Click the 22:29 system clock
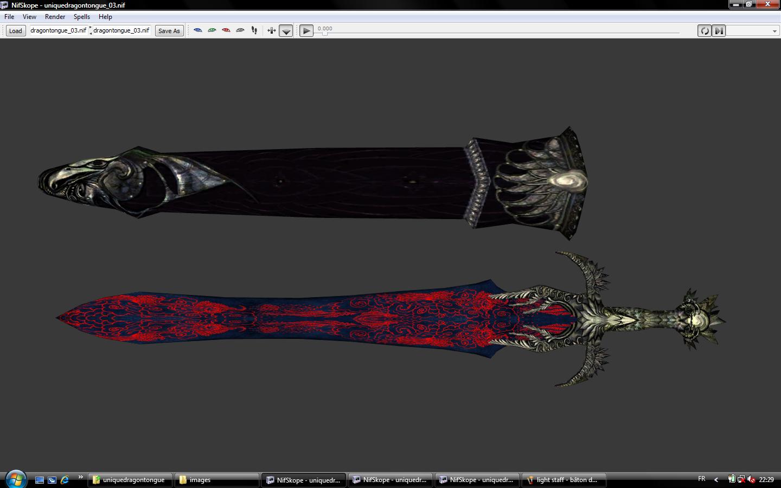 (766, 480)
